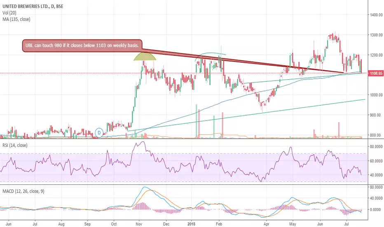Select the 'UNITED BREWERIES LTD., D, BSE' title
The width and height of the screenshot is (384, 227).
[33, 6]
